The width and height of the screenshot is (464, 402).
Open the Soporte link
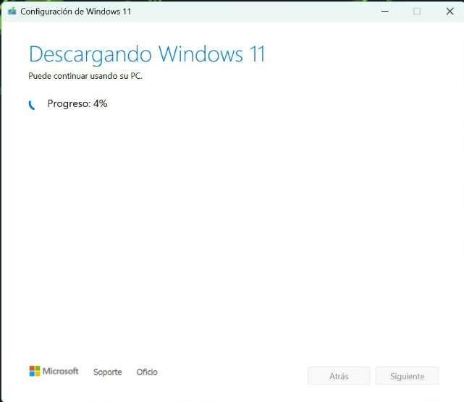tap(107, 372)
